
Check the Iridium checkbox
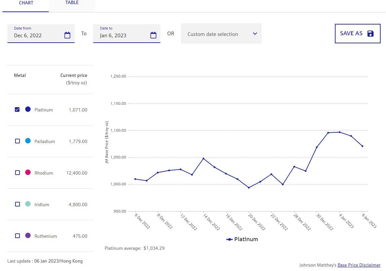coord(17,204)
